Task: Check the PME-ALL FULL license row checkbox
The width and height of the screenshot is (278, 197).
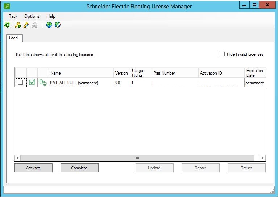Action: point(21,83)
